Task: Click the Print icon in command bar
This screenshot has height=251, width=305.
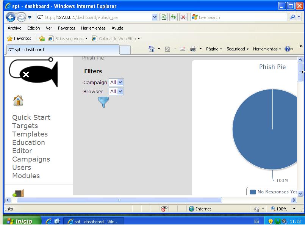Action: (193, 49)
